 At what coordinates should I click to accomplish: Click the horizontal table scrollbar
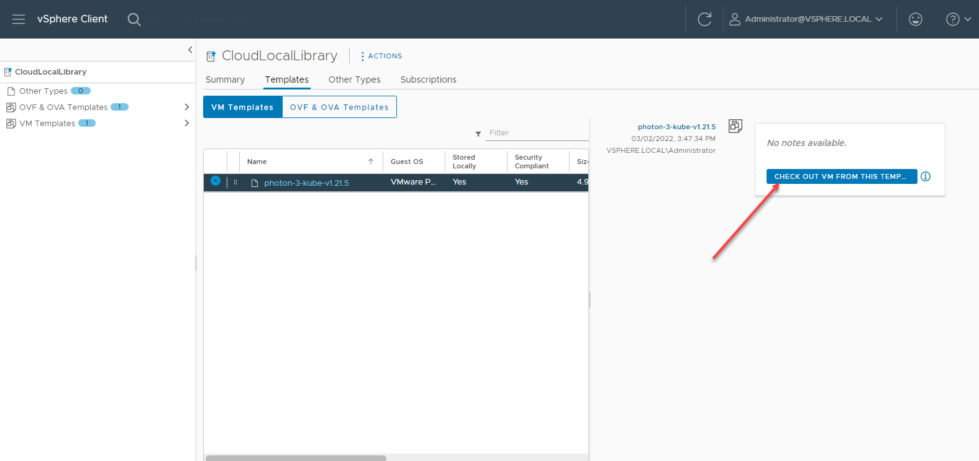[296, 458]
